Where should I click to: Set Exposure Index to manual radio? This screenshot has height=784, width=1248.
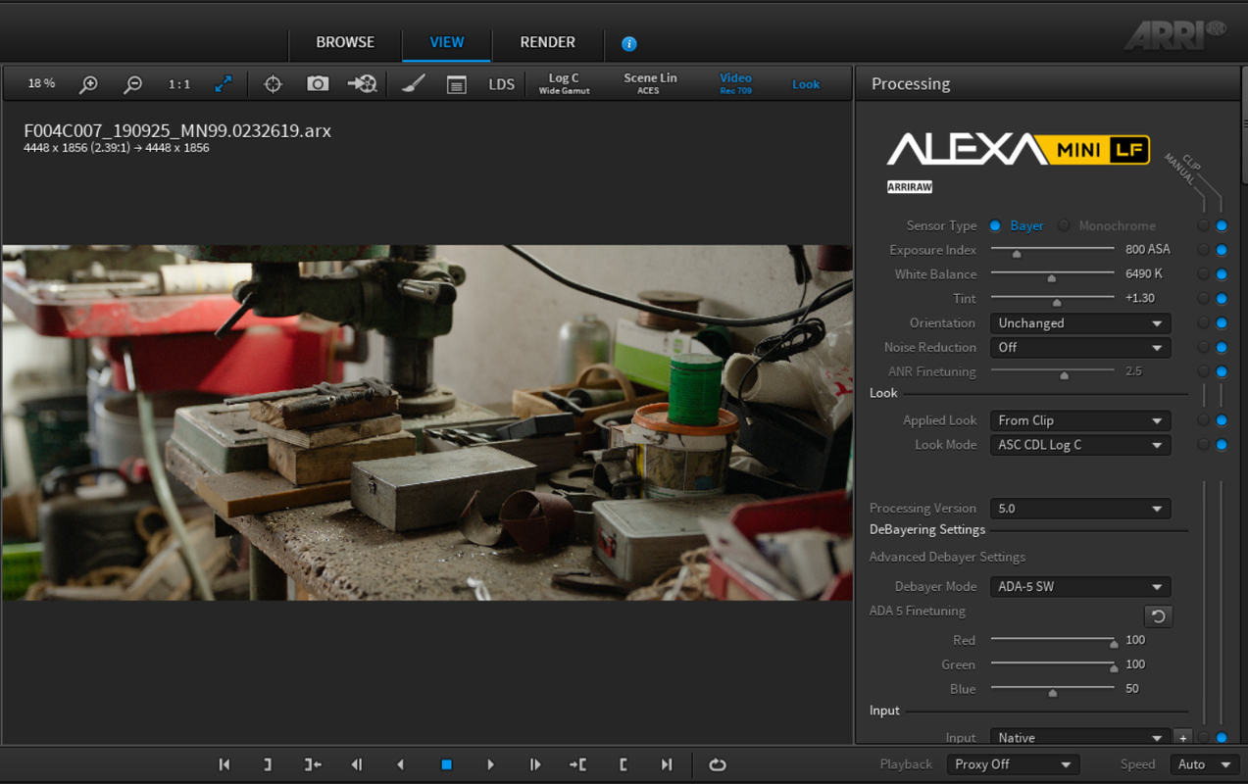pyautogui.click(x=1203, y=250)
